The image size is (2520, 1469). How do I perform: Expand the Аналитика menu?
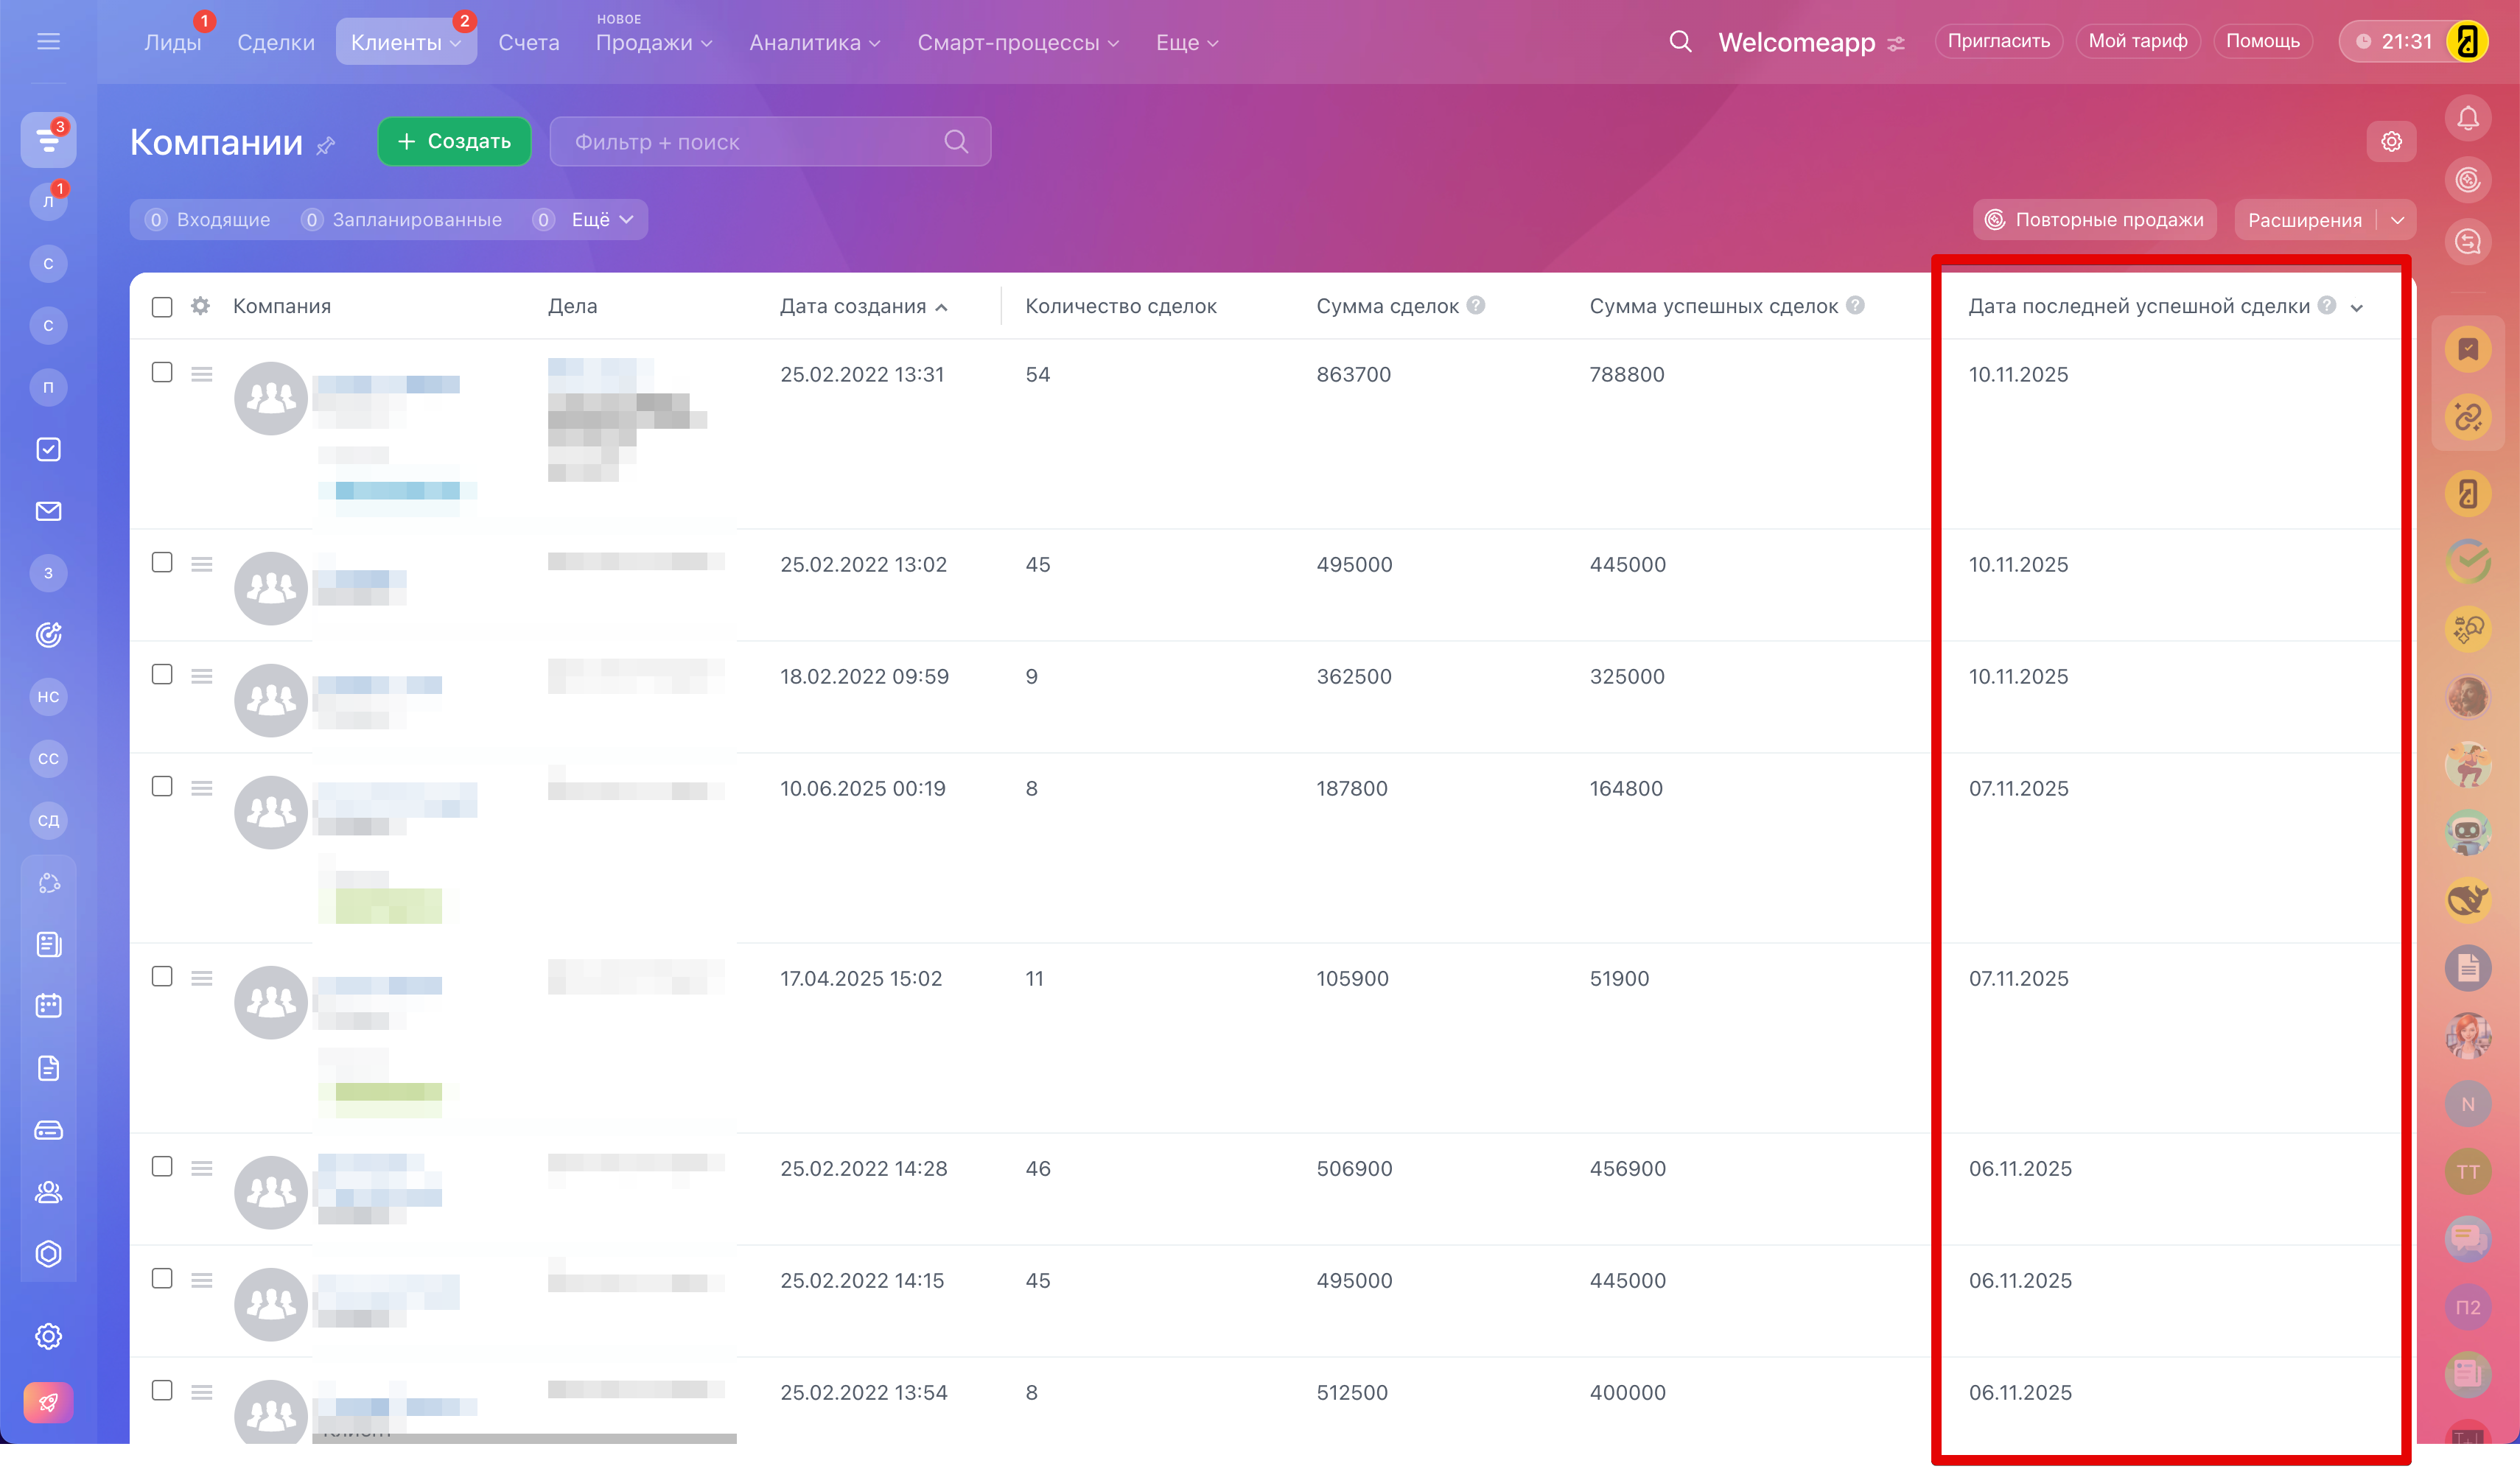[814, 43]
